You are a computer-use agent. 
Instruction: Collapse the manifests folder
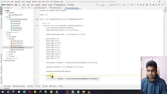[5, 13]
